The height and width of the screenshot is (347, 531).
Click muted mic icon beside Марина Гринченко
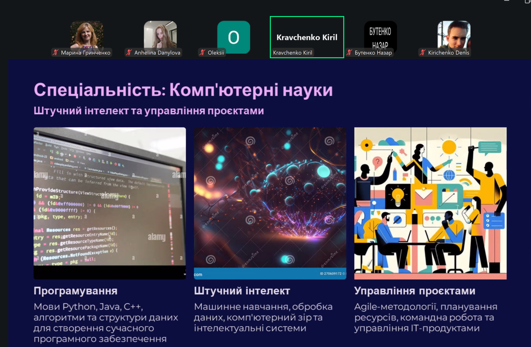[x=56, y=52]
